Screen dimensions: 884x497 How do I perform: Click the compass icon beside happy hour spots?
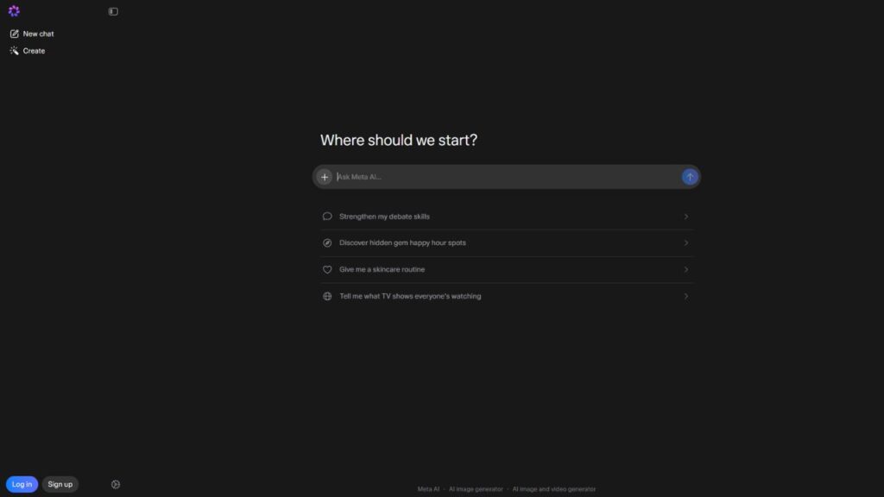pyautogui.click(x=327, y=242)
